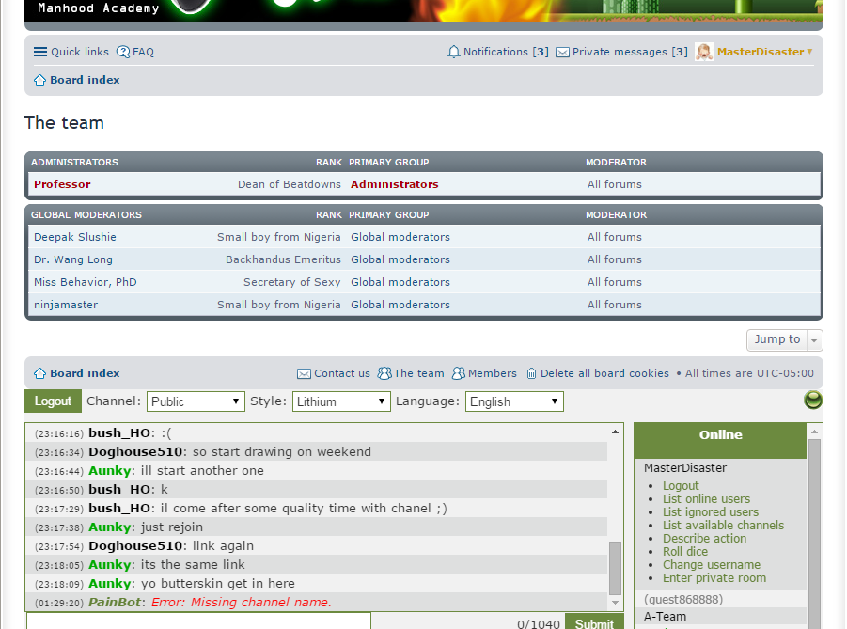Image resolution: width=847 pixels, height=629 pixels.
Task: Open the Quick links hamburger menu
Action: [40, 52]
